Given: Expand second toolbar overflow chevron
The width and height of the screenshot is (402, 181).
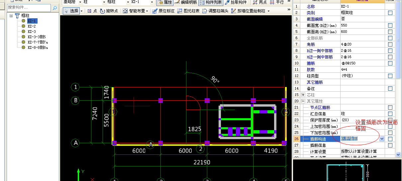Looking at the screenshot, I should click(x=289, y=10).
